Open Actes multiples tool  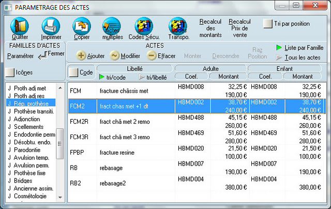(x=112, y=26)
